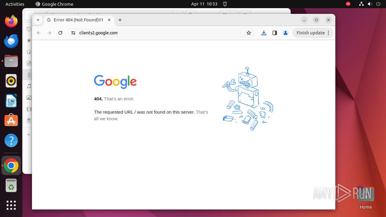Launch Firefox from the dock
The height and width of the screenshot is (217, 386).
[11, 21]
